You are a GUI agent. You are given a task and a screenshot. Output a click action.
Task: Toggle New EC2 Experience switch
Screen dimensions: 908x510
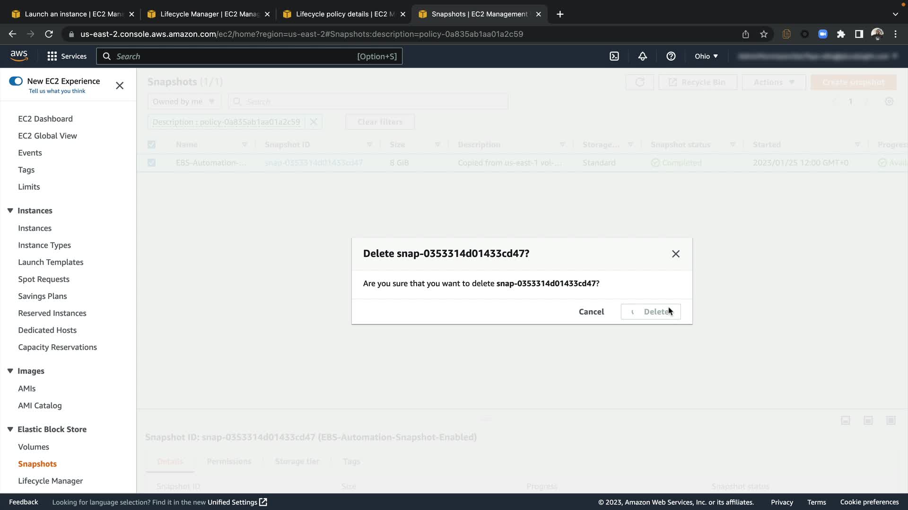click(16, 81)
